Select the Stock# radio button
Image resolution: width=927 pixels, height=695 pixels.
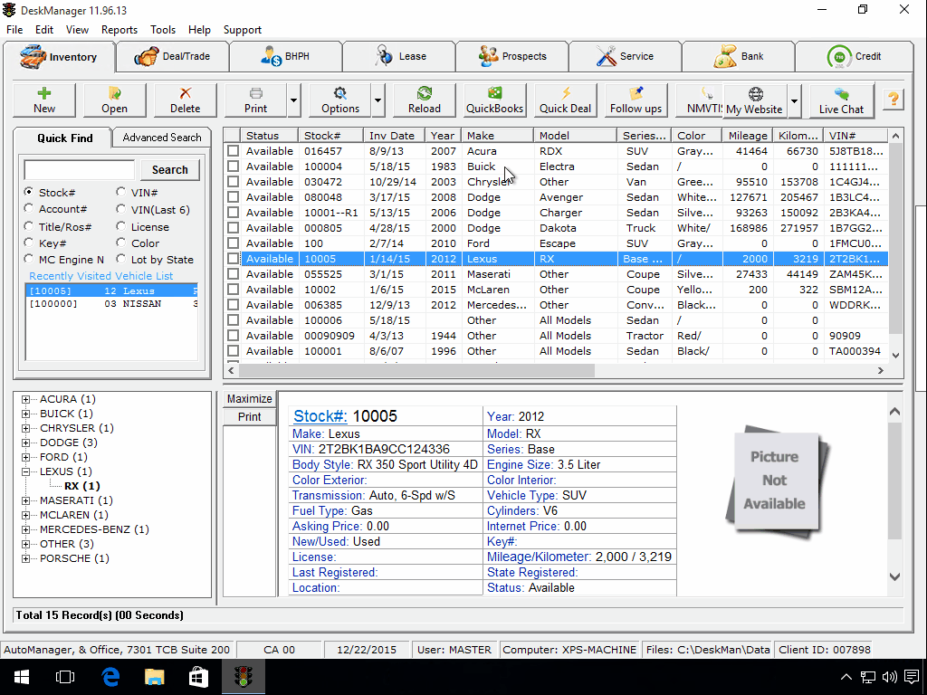28,192
